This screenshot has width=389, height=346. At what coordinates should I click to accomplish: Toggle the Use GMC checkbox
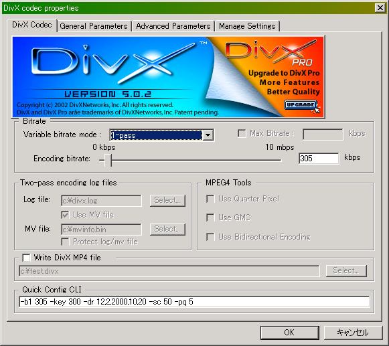[x=210, y=218]
